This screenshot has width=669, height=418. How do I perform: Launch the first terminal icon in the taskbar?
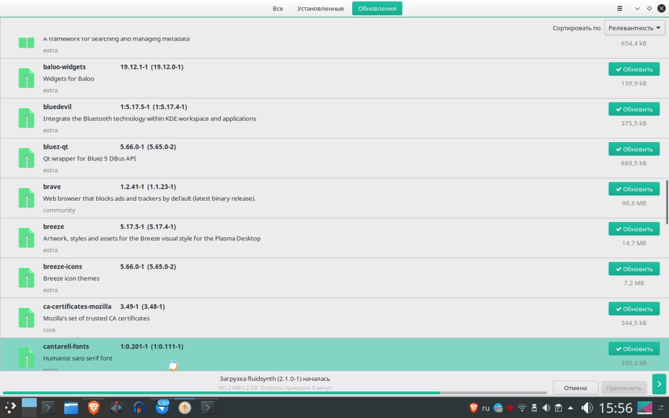(x=48, y=407)
